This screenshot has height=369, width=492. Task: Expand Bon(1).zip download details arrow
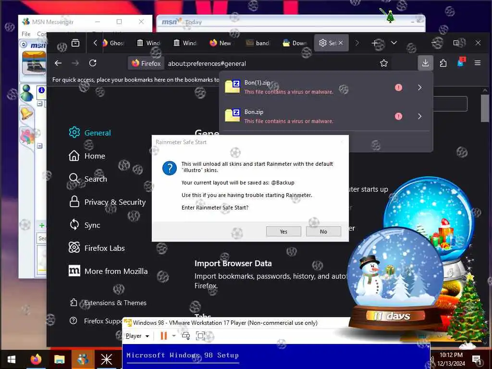(x=420, y=87)
